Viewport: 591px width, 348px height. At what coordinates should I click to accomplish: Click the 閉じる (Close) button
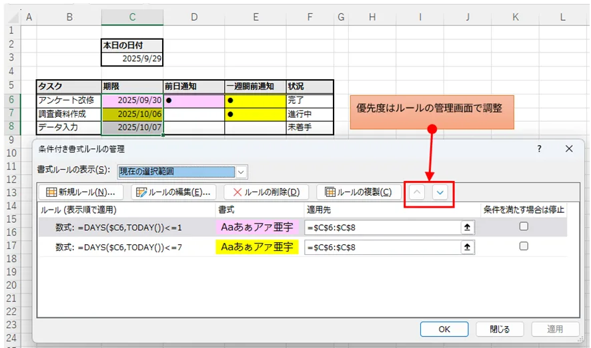click(500, 329)
